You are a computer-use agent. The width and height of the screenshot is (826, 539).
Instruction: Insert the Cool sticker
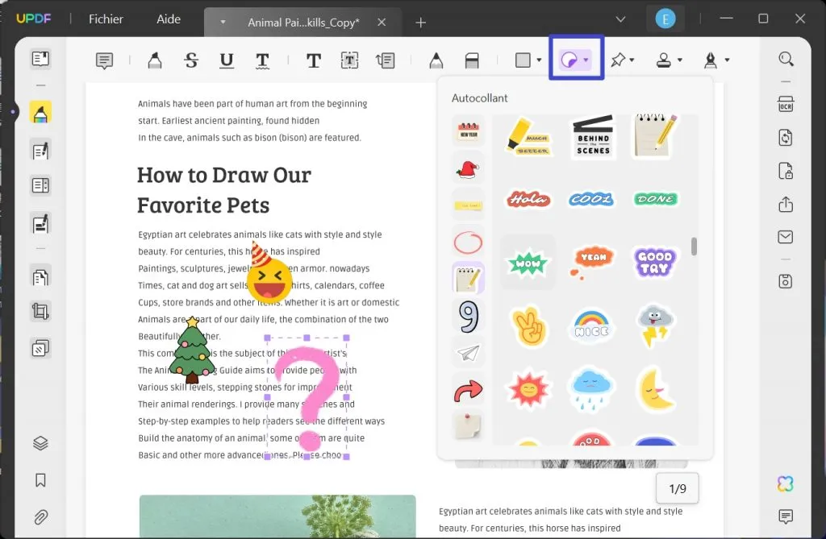(591, 200)
